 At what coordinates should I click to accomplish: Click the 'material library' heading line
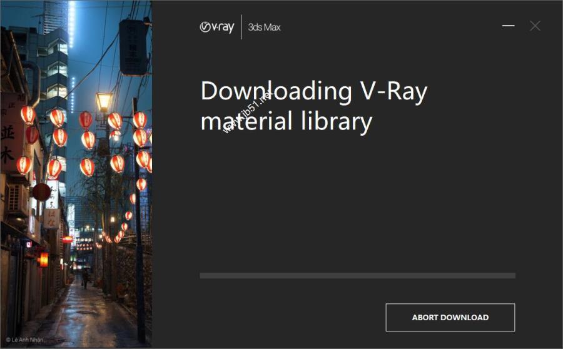click(286, 121)
